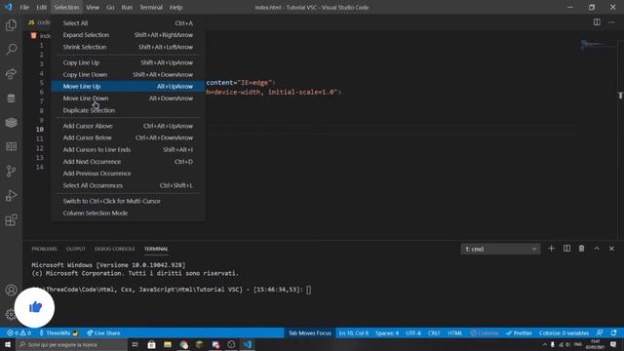Viewport: 624px width, 351px height.
Task: Open the Search view in activity bar
Action: [x=11, y=50]
